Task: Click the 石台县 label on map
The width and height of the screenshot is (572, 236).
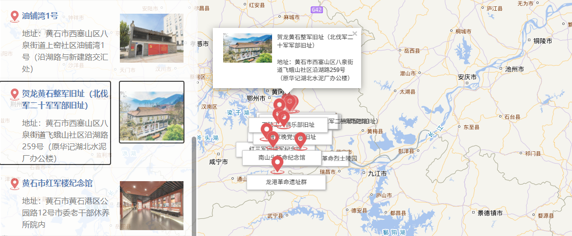Action: 512,117
